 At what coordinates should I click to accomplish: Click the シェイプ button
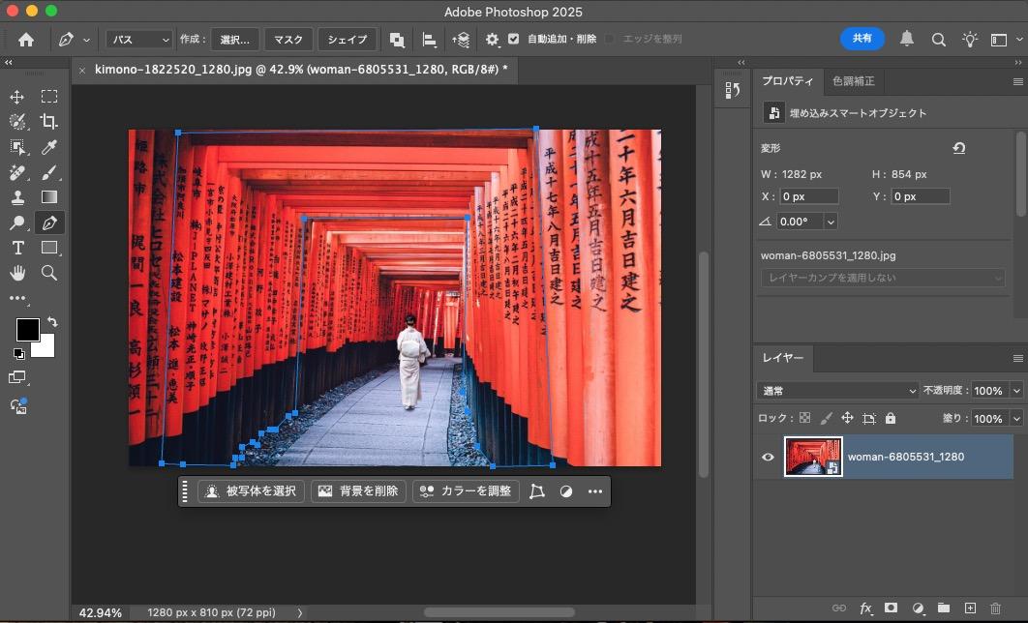[x=348, y=40]
